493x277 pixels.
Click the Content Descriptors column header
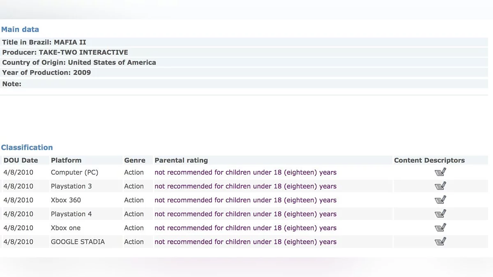click(429, 160)
